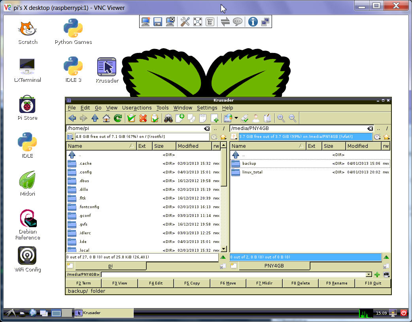
Task: Click the green Reload/refresh toolbar icon
Action: 117,118
